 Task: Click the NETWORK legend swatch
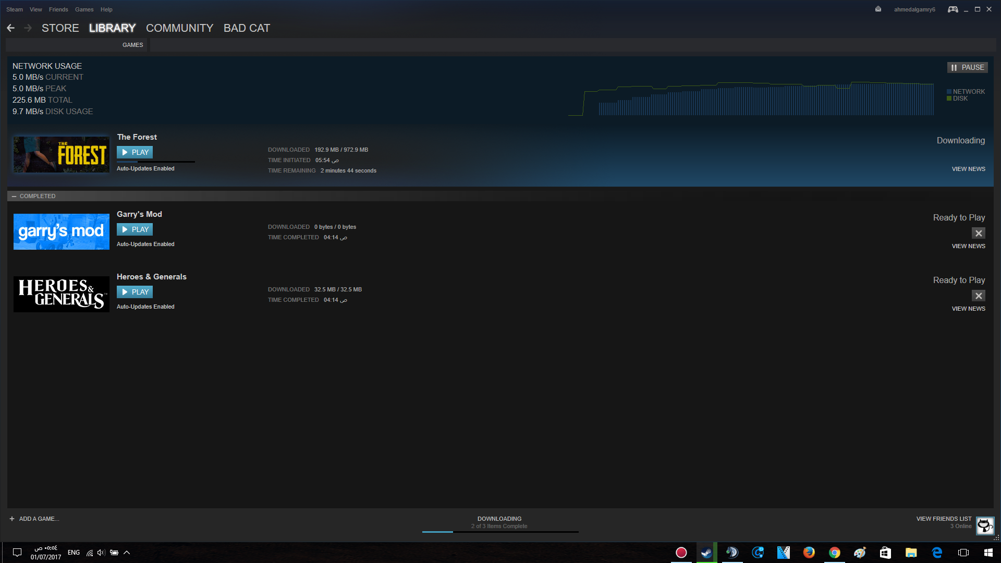pos(949,92)
